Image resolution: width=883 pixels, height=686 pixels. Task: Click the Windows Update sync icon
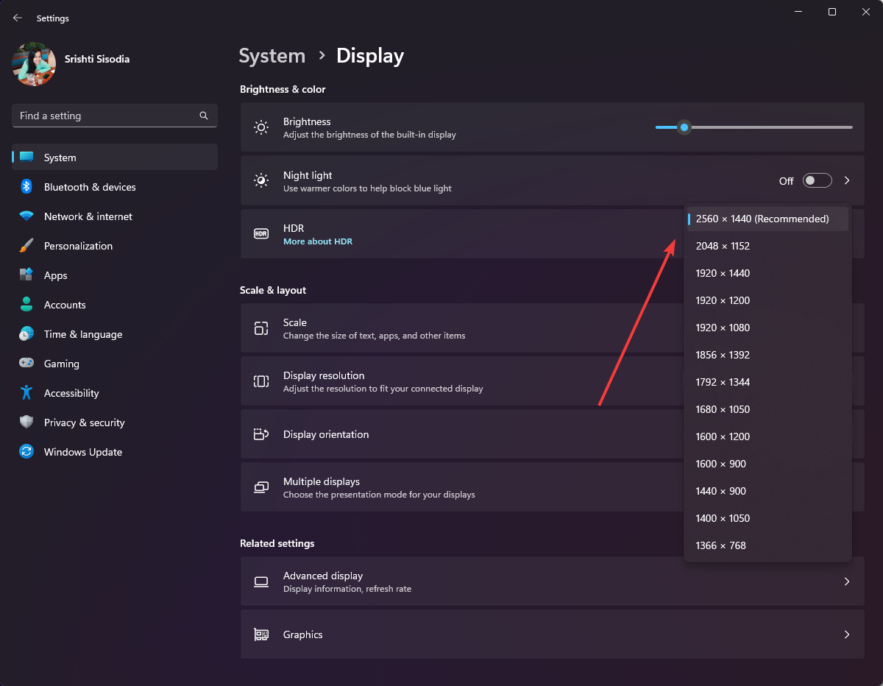26,452
